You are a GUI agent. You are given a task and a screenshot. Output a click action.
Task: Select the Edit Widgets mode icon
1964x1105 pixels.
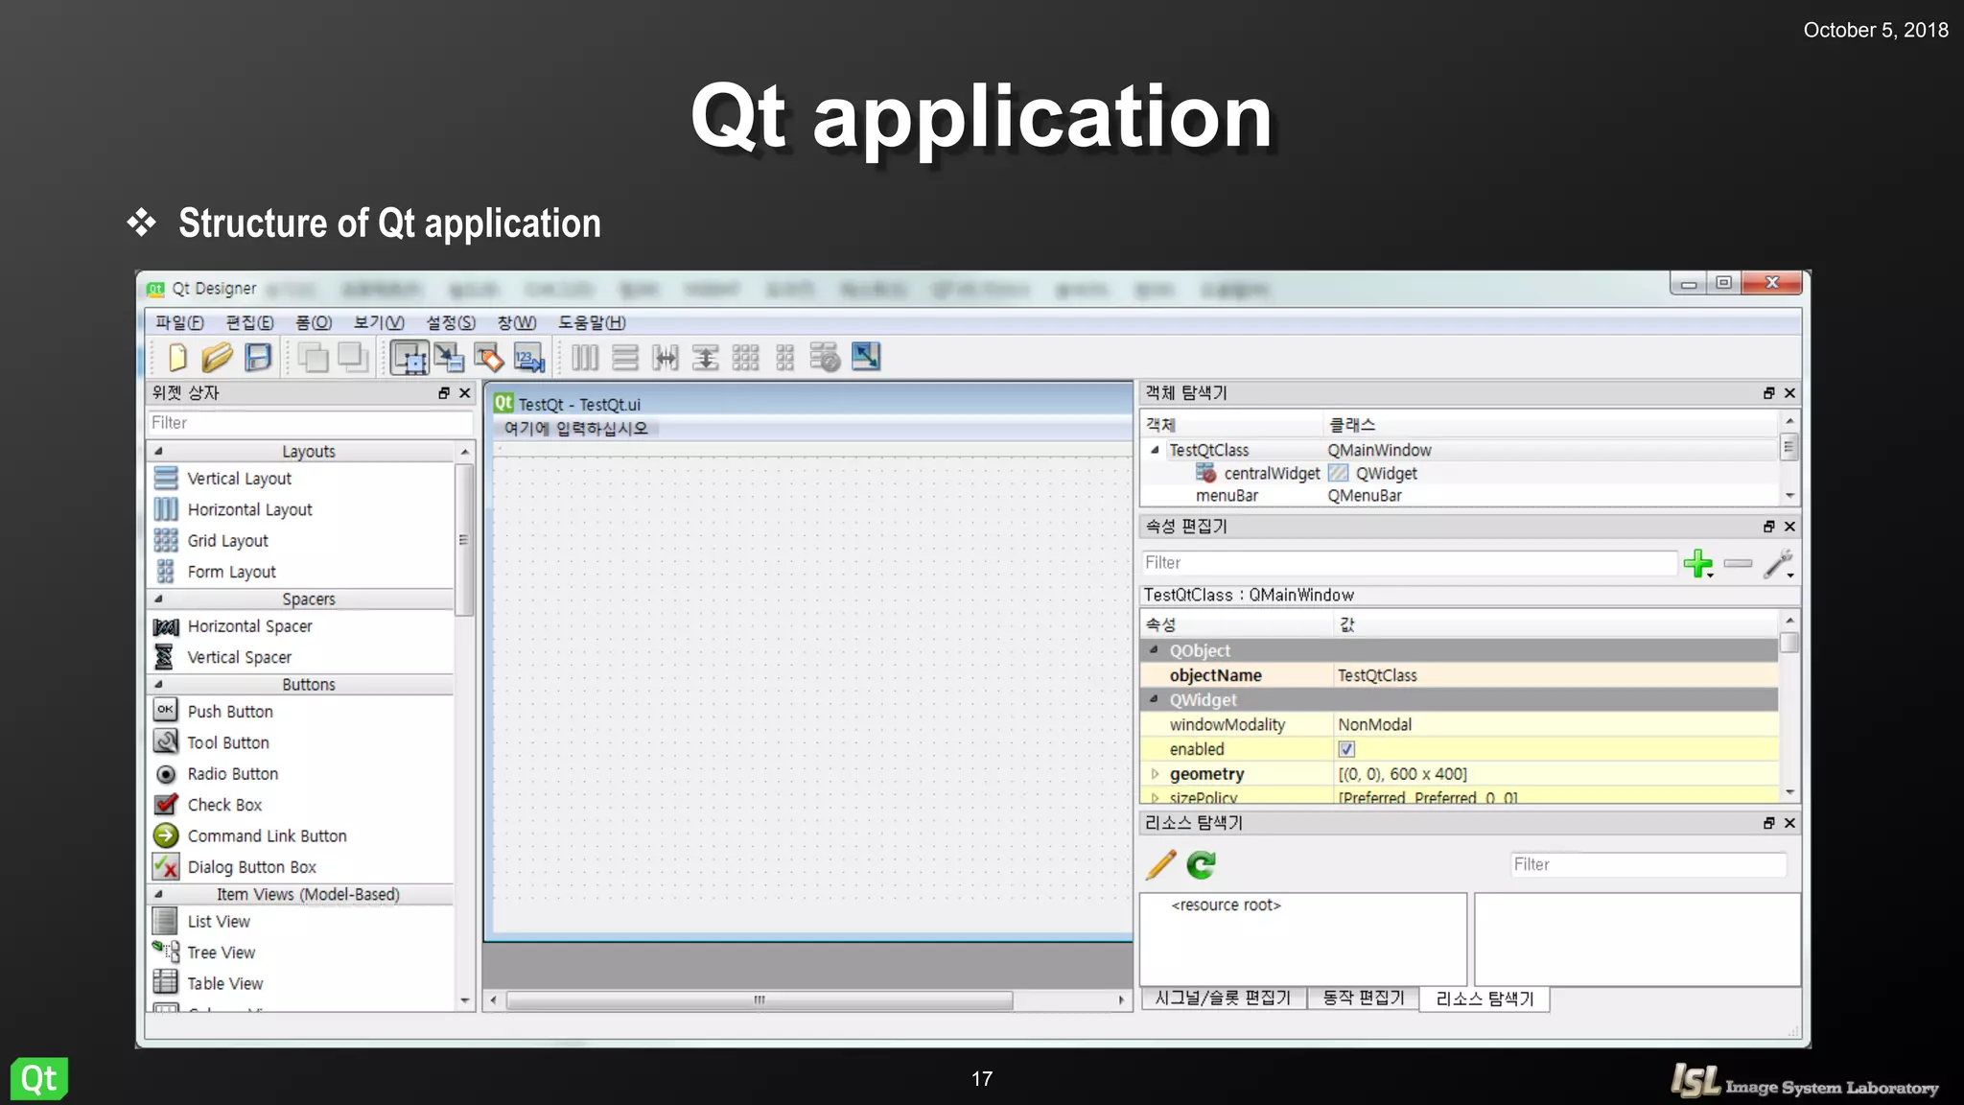pyautogui.click(x=409, y=358)
